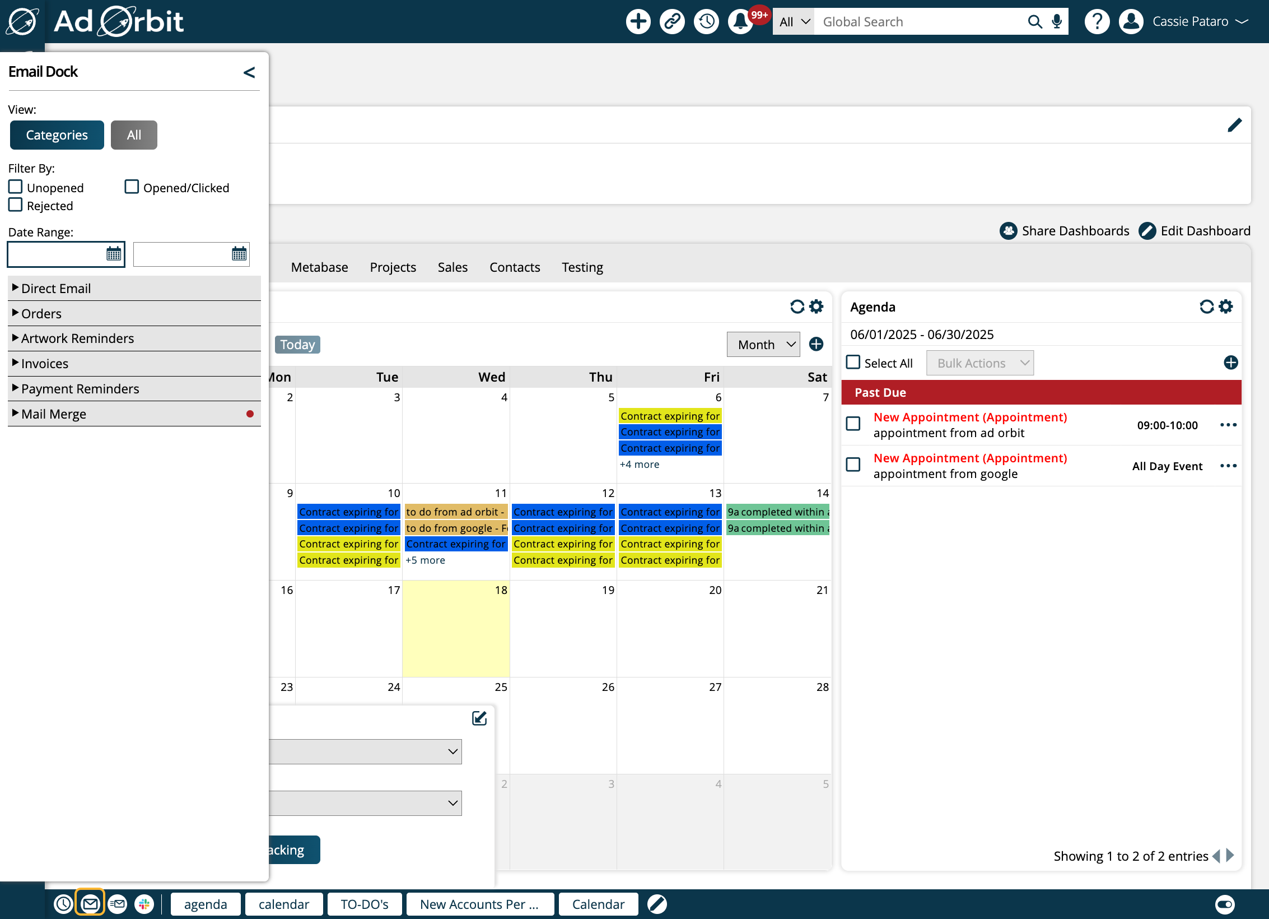Expand Artwork Reminders category

click(x=134, y=338)
